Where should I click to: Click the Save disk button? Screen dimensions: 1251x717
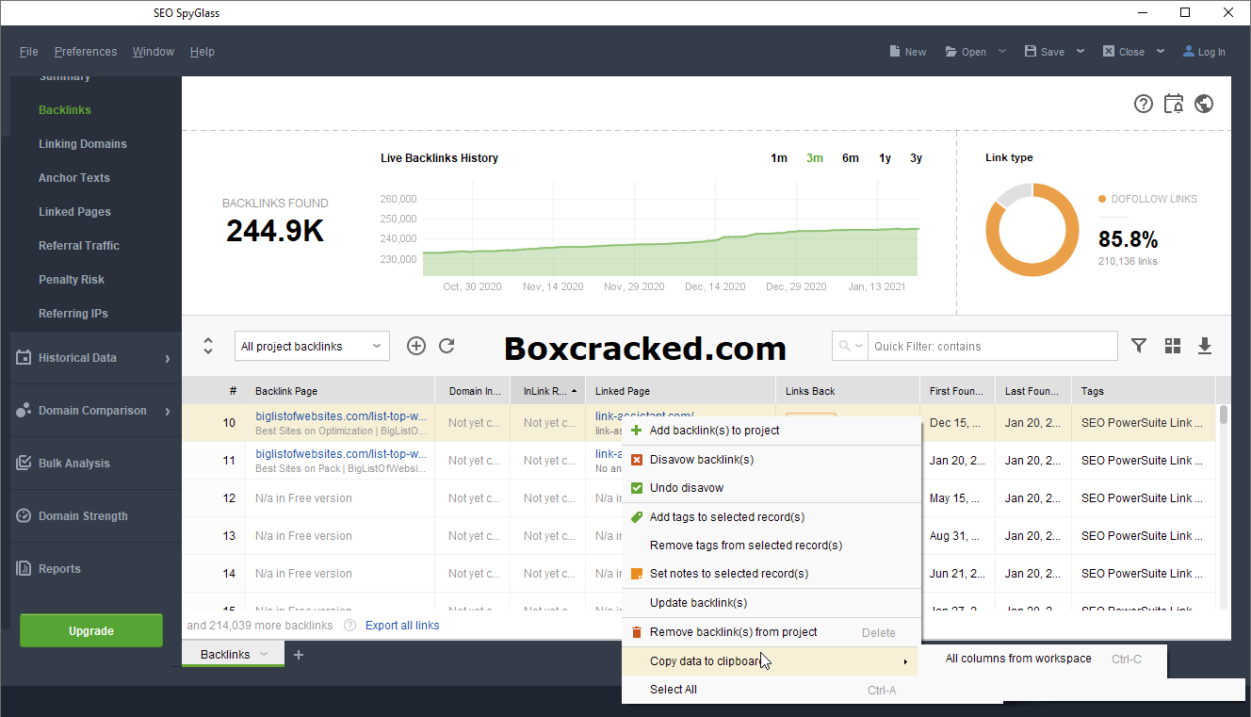(1045, 52)
